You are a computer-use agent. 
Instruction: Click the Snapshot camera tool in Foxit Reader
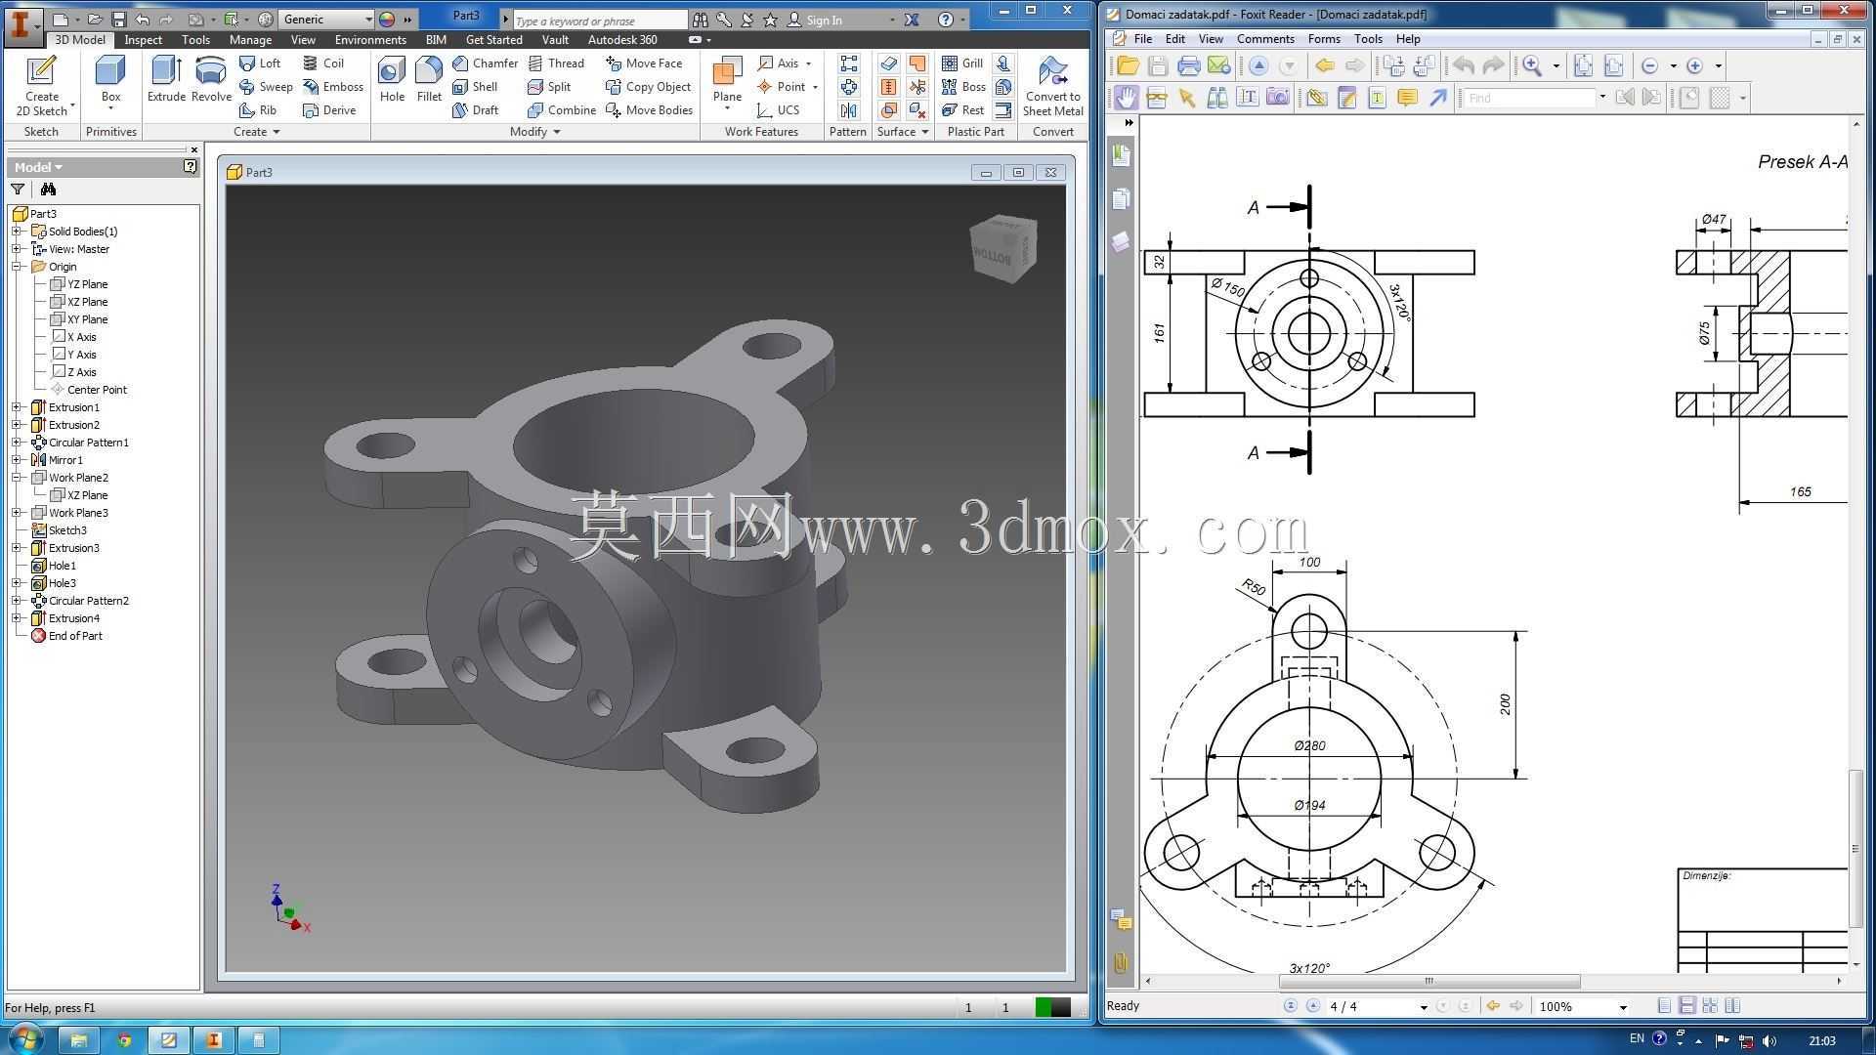tap(1277, 98)
